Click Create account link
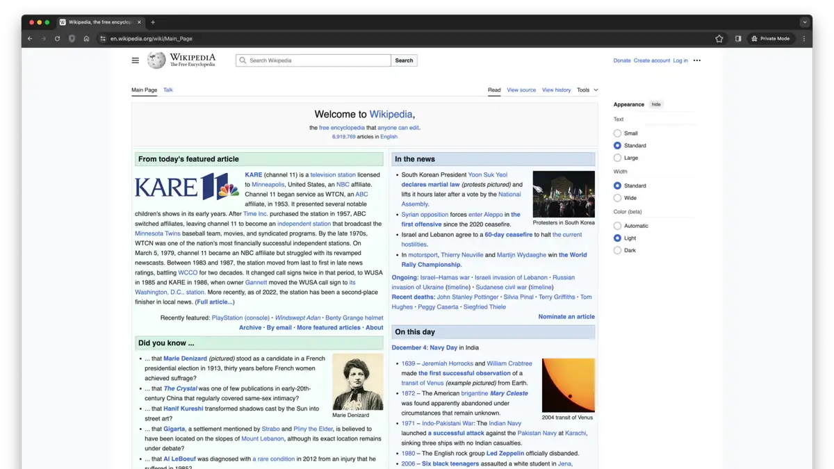 (x=652, y=60)
